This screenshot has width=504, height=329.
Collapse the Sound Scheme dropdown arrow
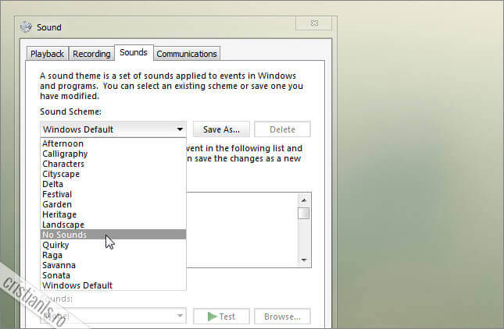[x=180, y=129]
